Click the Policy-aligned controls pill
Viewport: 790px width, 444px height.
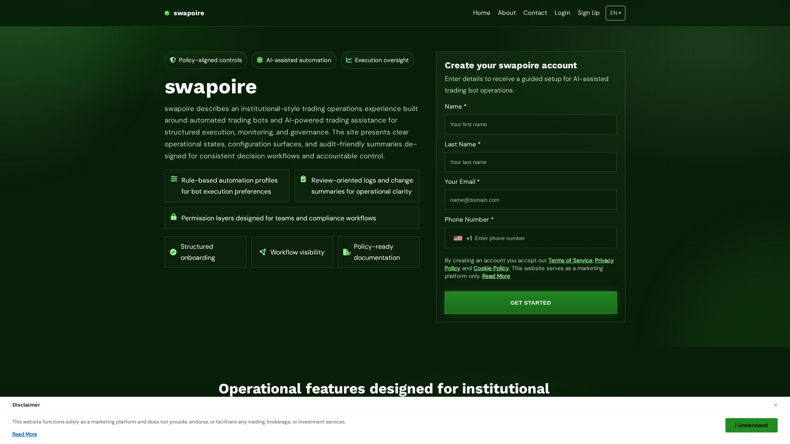tap(206, 60)
